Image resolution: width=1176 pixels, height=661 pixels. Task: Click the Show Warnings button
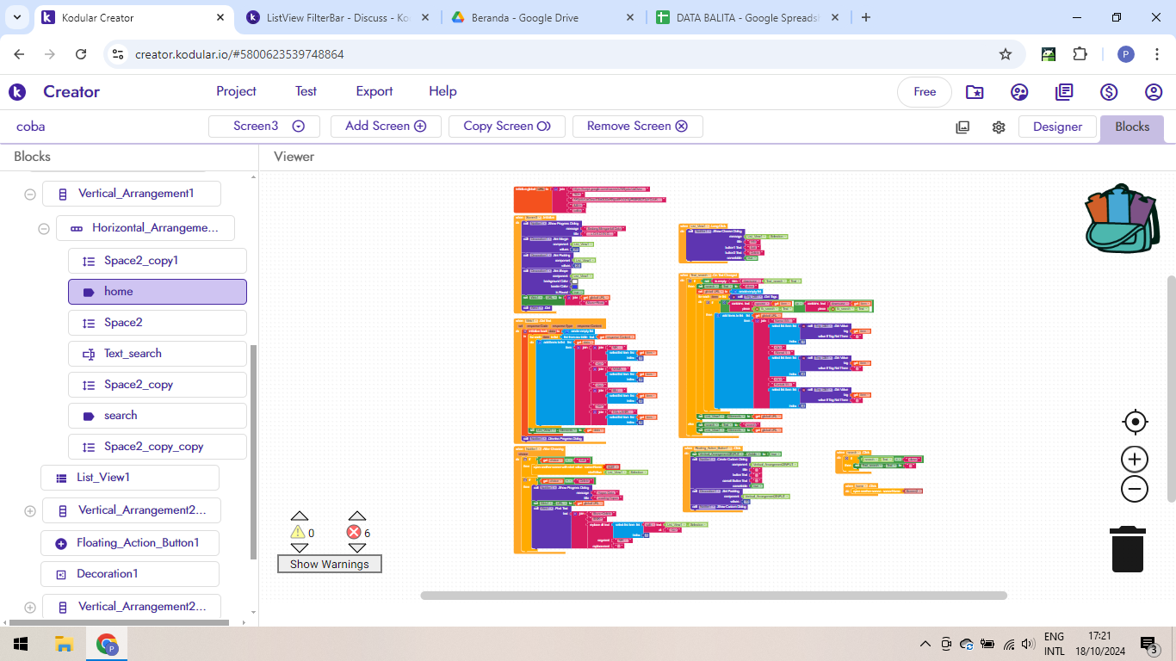tap(330, 564)
